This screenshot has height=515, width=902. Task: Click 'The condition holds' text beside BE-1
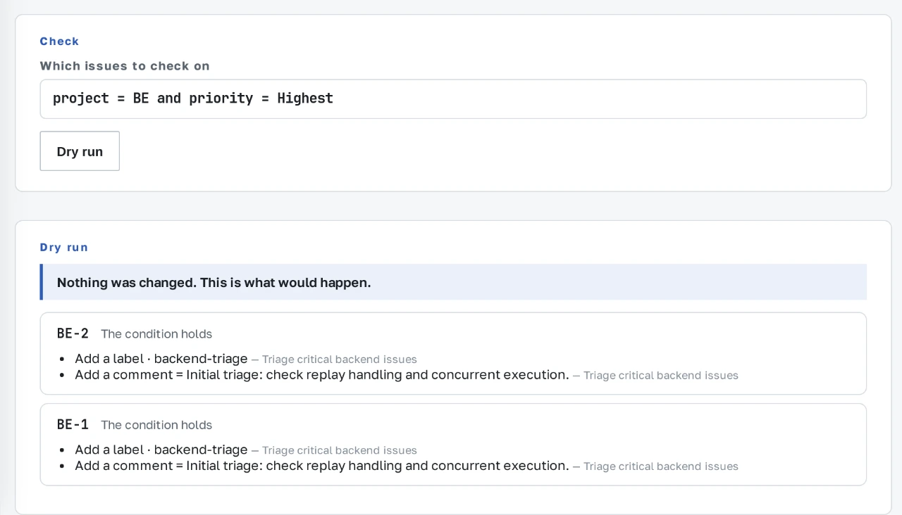click(x=156, y=425)
